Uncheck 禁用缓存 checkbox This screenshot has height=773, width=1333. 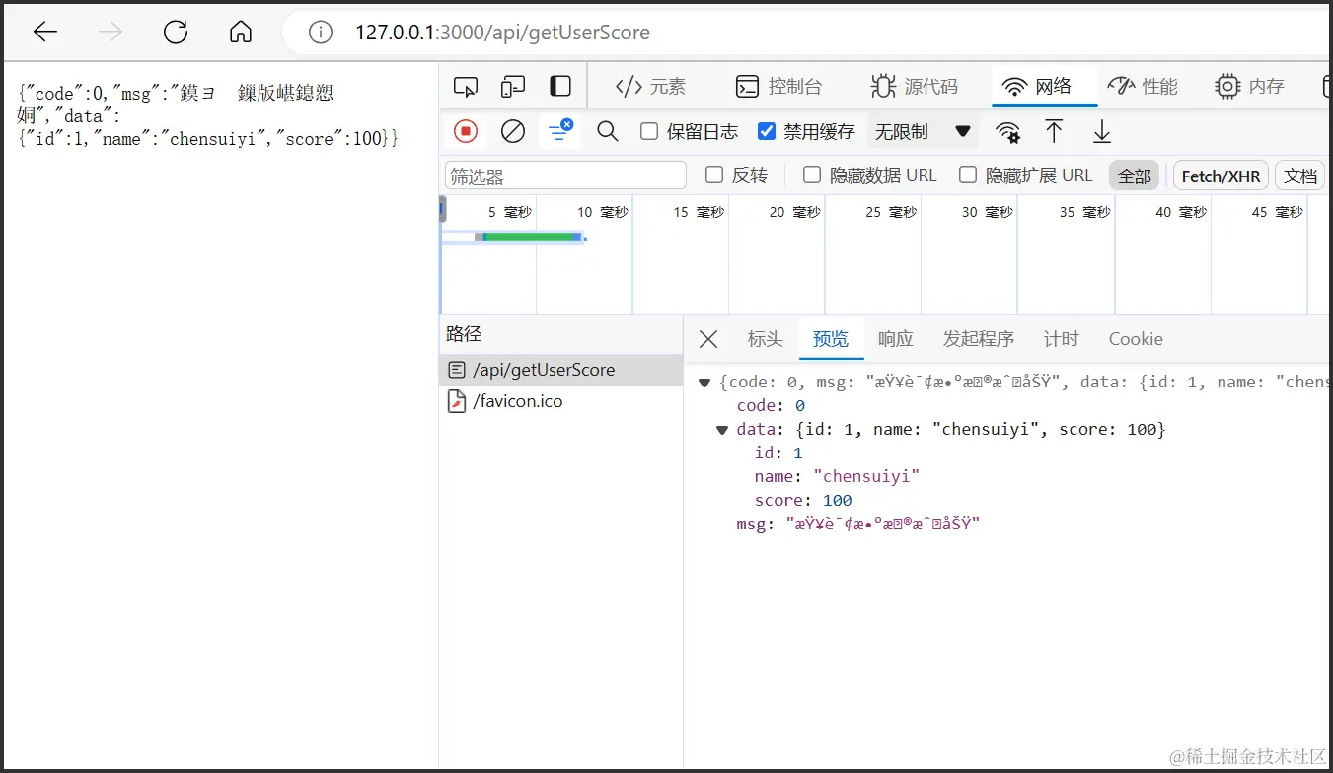point(767,131)
